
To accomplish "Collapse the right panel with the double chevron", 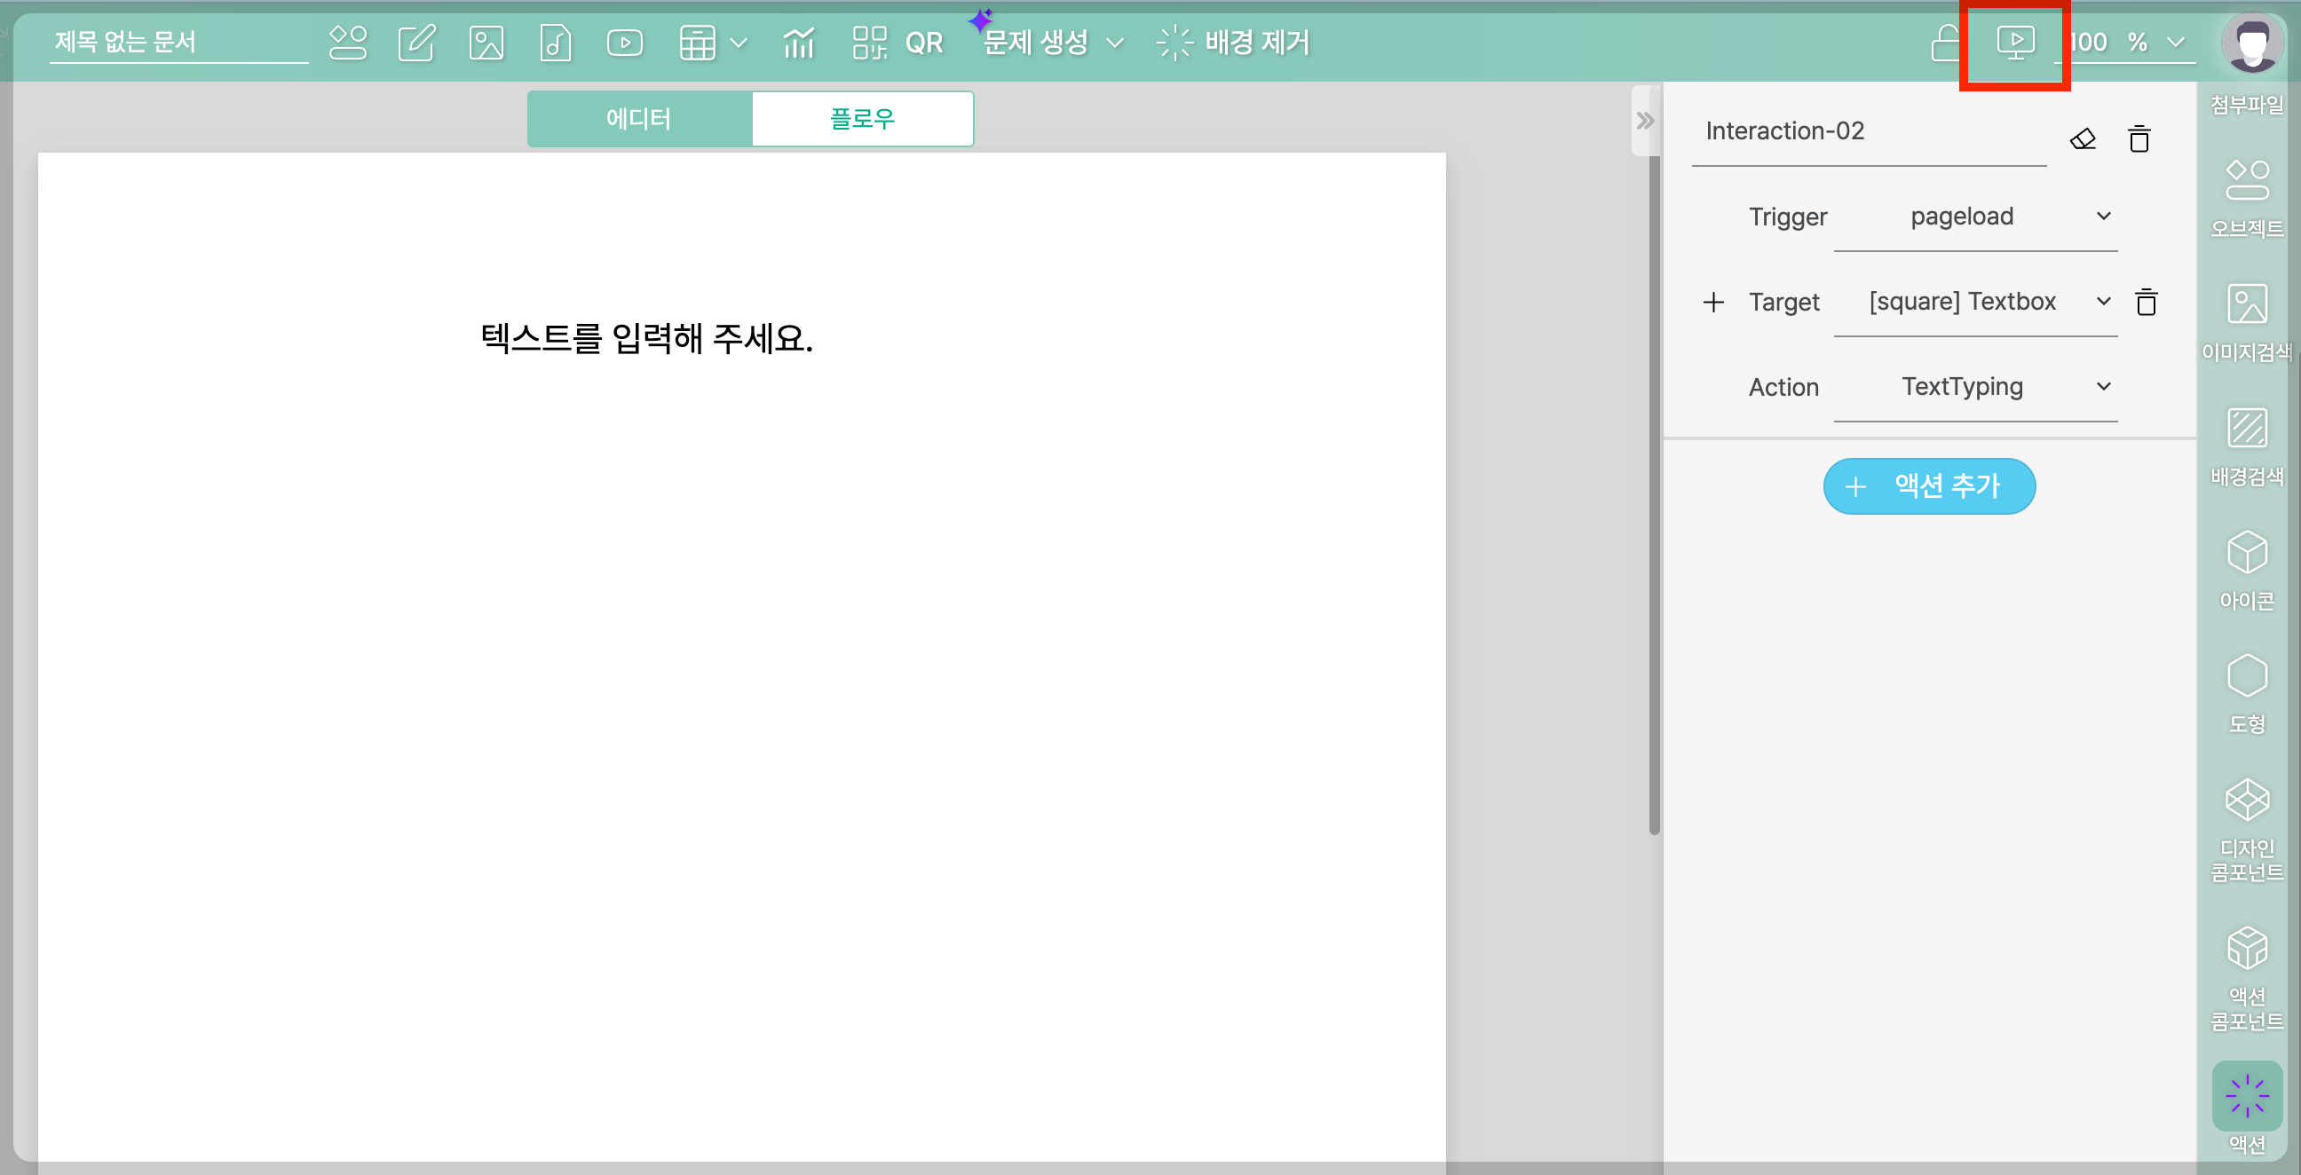I will [x=1644, y=121].
